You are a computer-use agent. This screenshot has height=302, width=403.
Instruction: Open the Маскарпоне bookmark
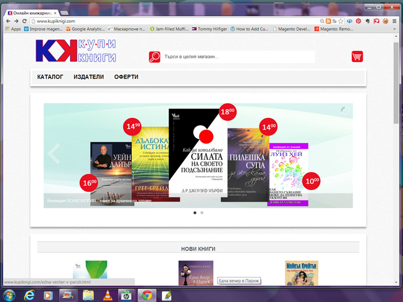tap(127, 29)
